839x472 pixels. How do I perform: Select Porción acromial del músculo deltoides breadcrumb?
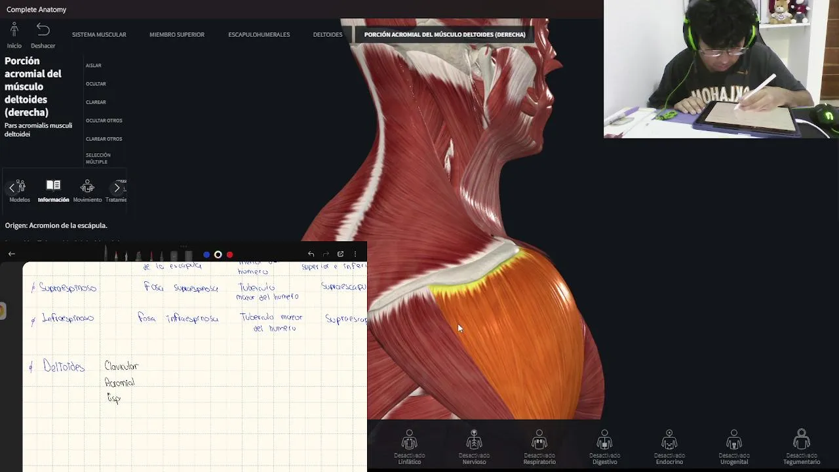[444, 35]
